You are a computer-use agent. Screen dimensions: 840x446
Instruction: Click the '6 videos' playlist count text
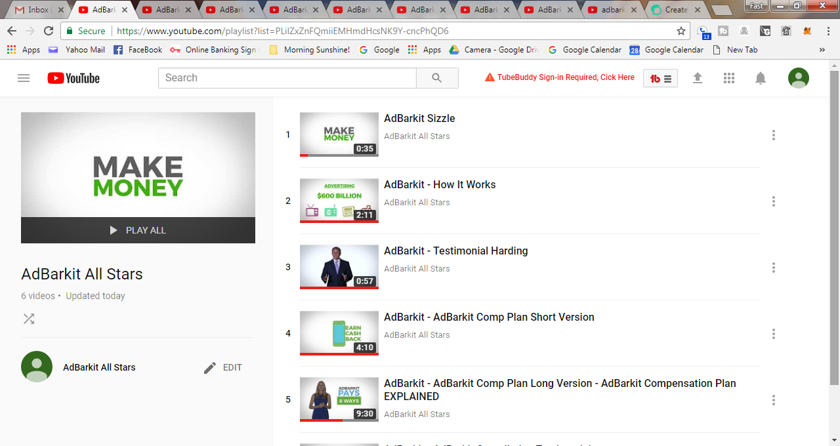(38, 296)
